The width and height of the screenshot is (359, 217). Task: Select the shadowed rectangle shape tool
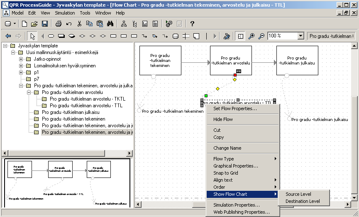click(61, 36)
